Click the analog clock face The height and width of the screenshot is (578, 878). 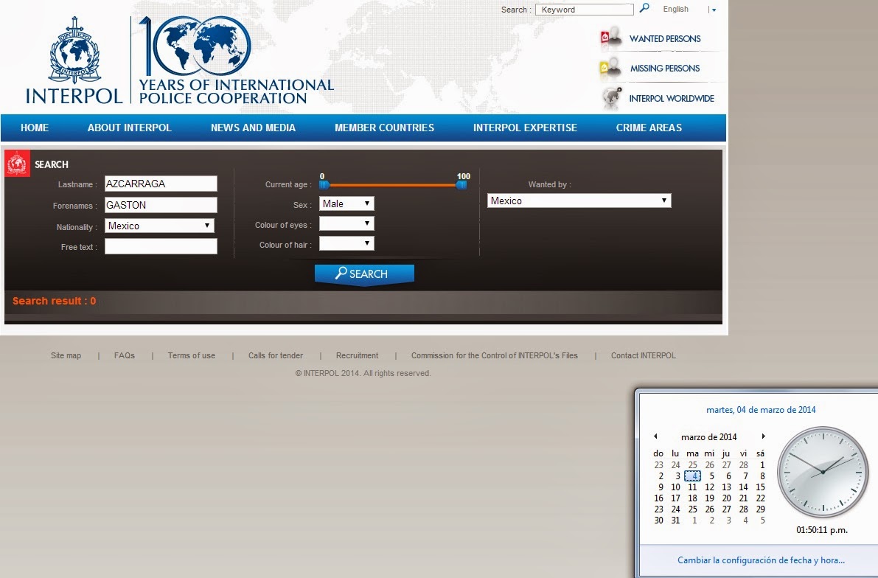823,472
